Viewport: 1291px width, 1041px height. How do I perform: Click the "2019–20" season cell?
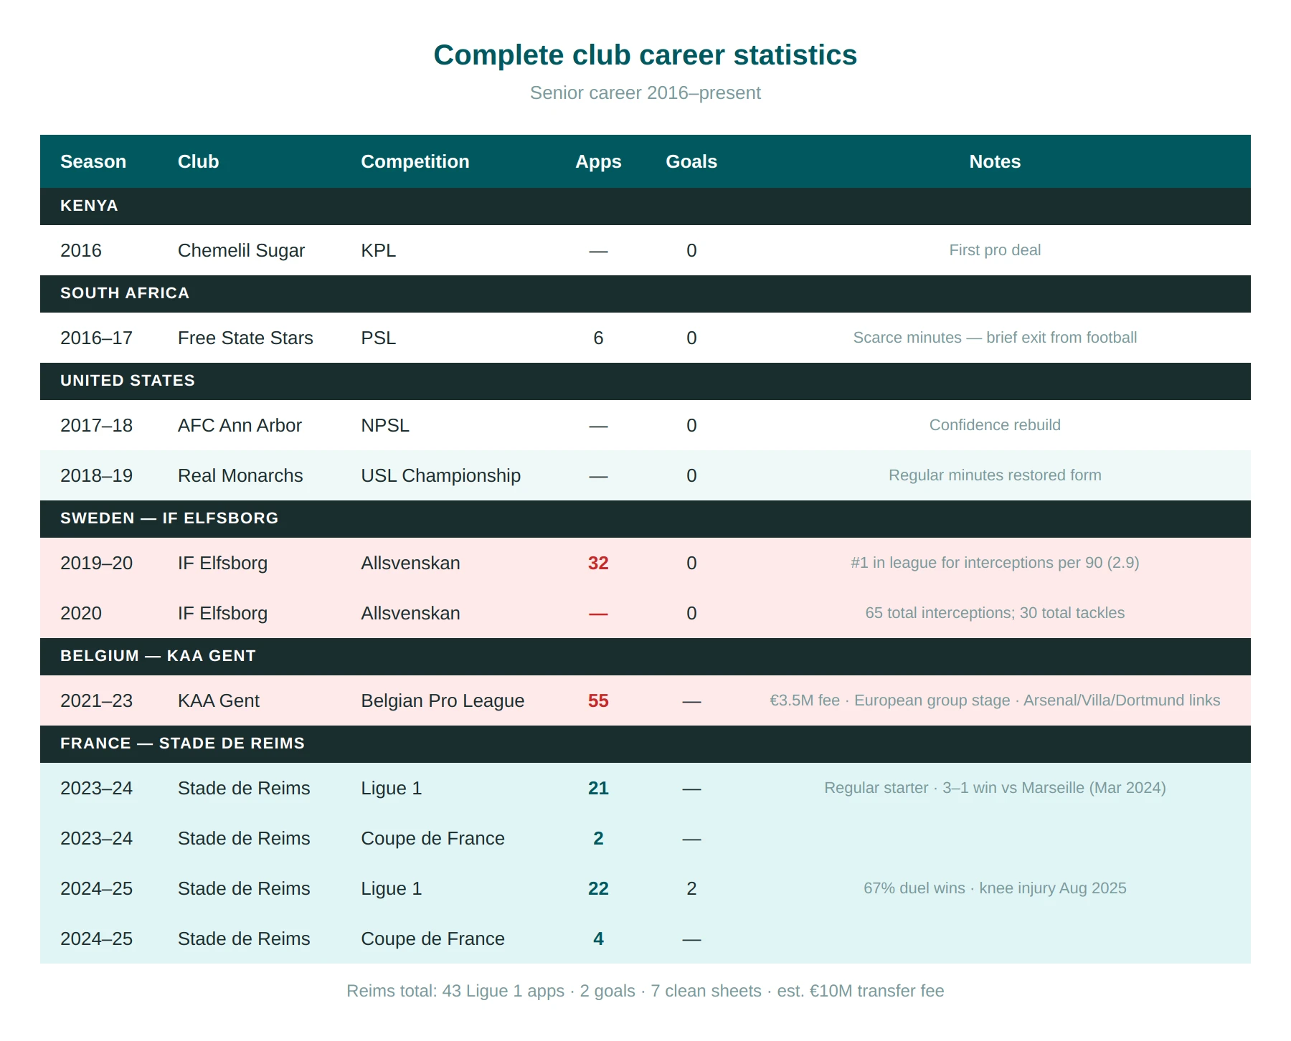pyautogui.click(x=96, y=563)
